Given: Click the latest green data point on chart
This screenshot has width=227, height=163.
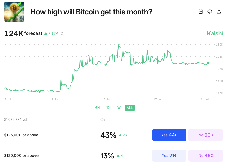Looking at the screenshot, I should (x=208, y=63).
